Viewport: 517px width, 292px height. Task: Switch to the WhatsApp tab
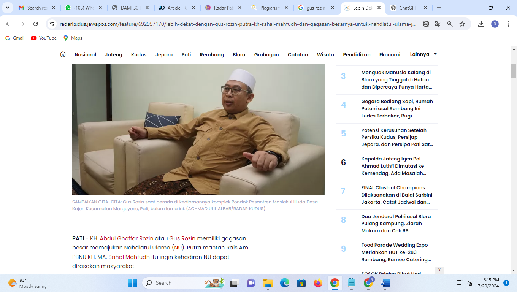[84, 8]
